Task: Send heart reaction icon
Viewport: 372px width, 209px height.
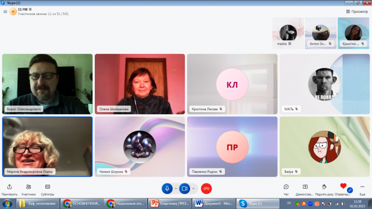Action: (343, 186)
